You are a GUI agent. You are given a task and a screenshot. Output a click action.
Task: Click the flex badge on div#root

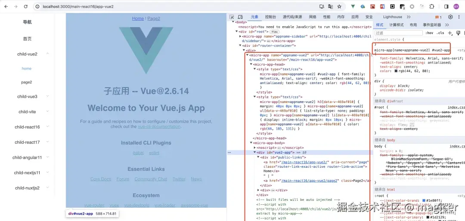pyautogui.click(x=275, y=32)
